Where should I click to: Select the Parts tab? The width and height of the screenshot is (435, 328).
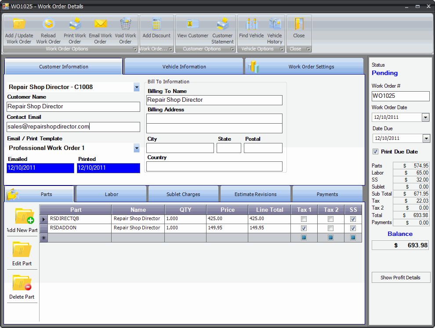40,194
